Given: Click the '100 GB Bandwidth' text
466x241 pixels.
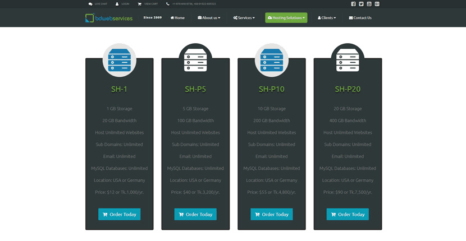Looking at the screenshot, I should coord(195,121).
